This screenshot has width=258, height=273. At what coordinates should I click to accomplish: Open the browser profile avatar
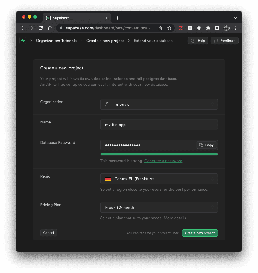pyautogui.click(x=226, y=28)
